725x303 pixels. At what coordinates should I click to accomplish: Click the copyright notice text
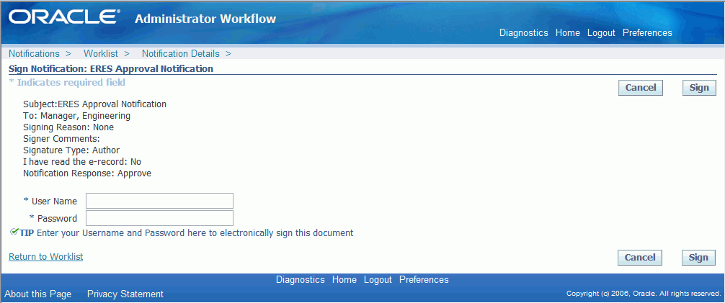click(643, 294)
